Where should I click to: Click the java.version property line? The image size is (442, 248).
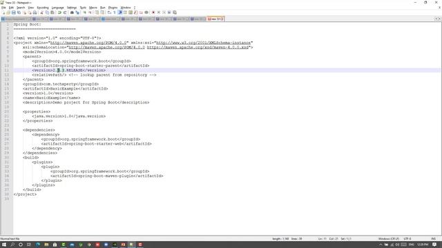pyautogui.click(x=69, y=116)
